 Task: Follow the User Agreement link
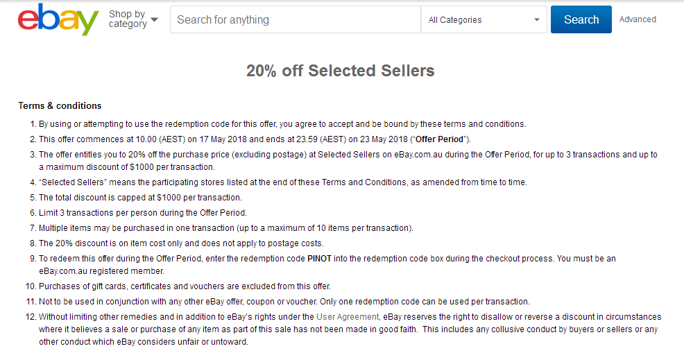tap(348, 317)
